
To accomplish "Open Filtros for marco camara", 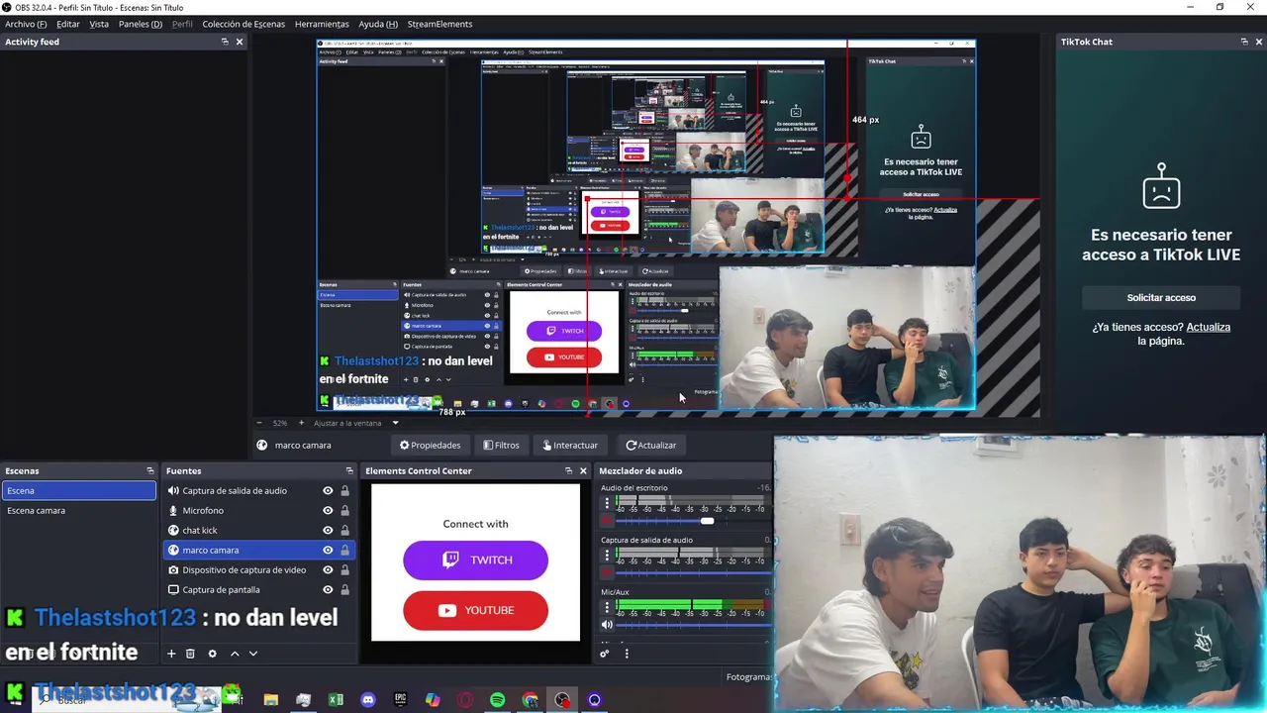I will click(x=501, y=446).
